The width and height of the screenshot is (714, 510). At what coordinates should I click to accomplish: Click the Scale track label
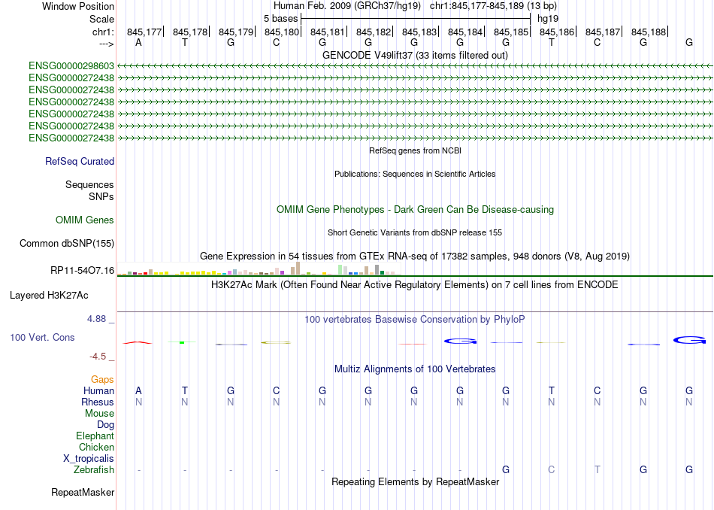coord(101,19)
